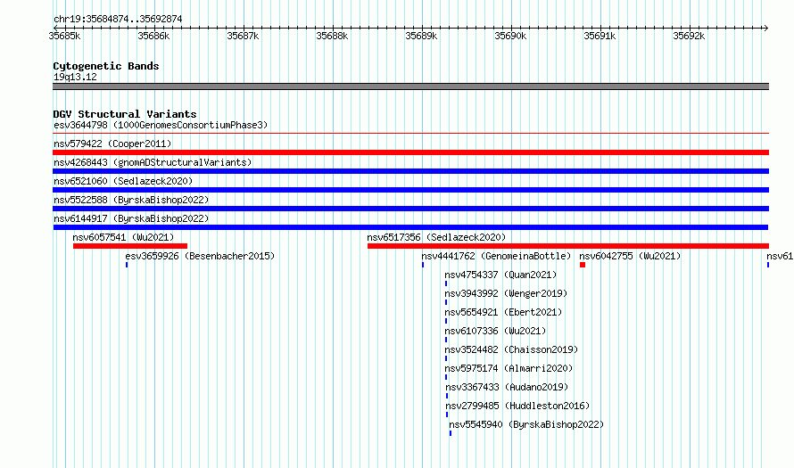Select the blue bar under nsv4268443

[x=410, y=171]
